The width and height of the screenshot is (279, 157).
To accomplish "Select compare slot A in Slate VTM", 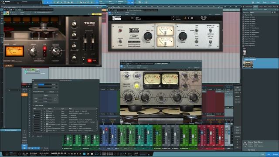I will tap(185, 18).
